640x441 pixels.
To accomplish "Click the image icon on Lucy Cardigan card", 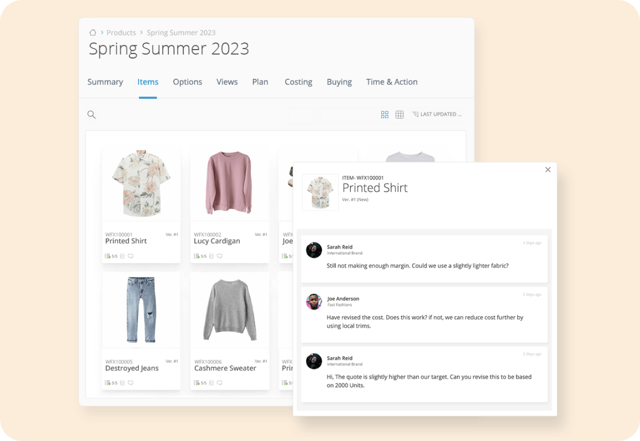I will tap(211, 256).
